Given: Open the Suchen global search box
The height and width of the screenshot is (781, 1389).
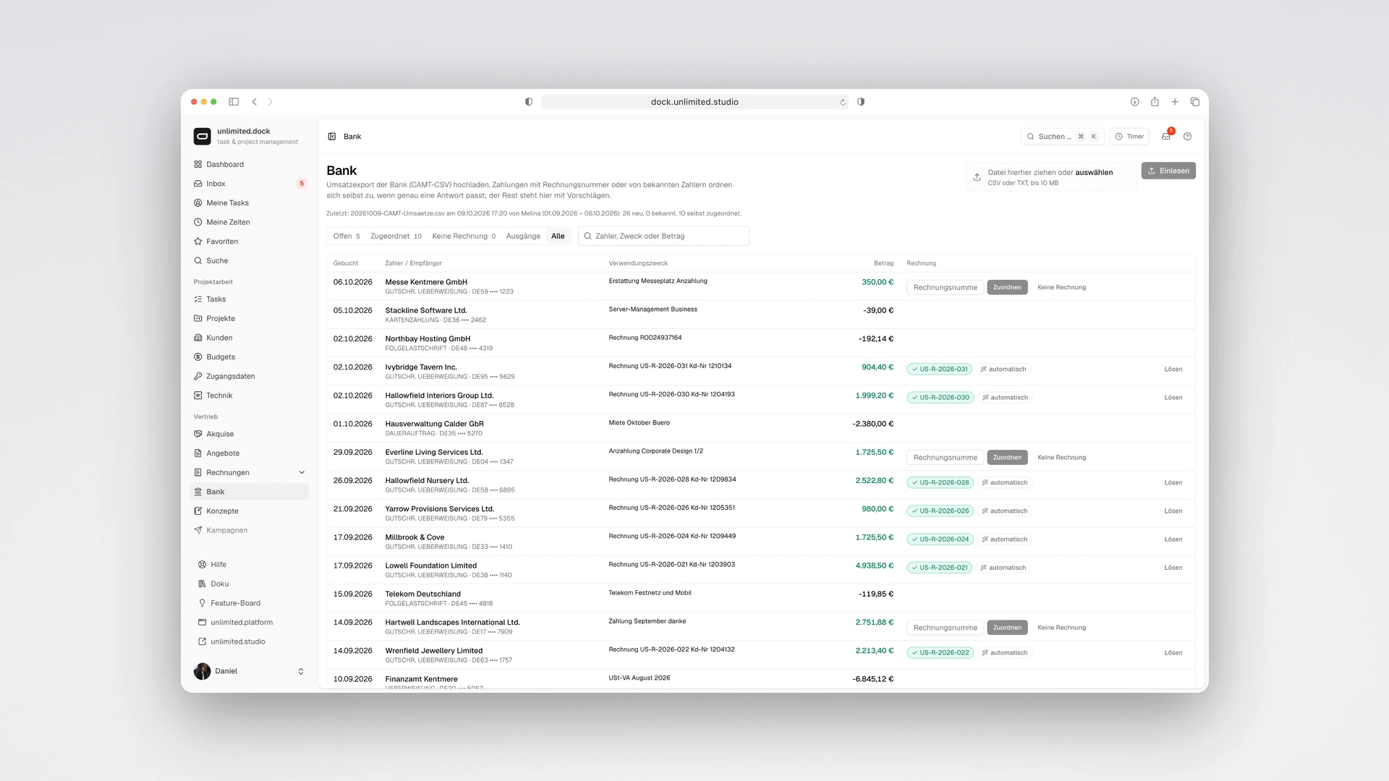Looking at the screenshot, I should 1062,136.
